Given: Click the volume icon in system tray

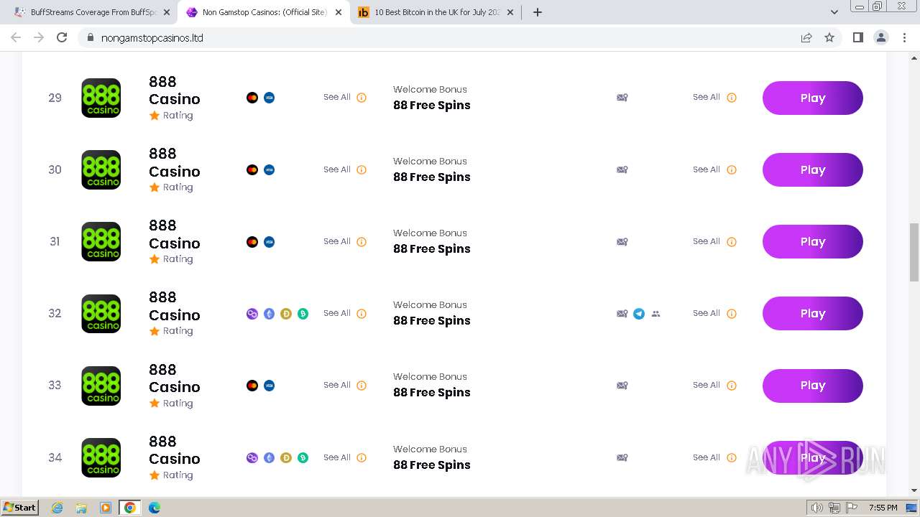Looking at the screenshot, I should [x=816, y=508].
